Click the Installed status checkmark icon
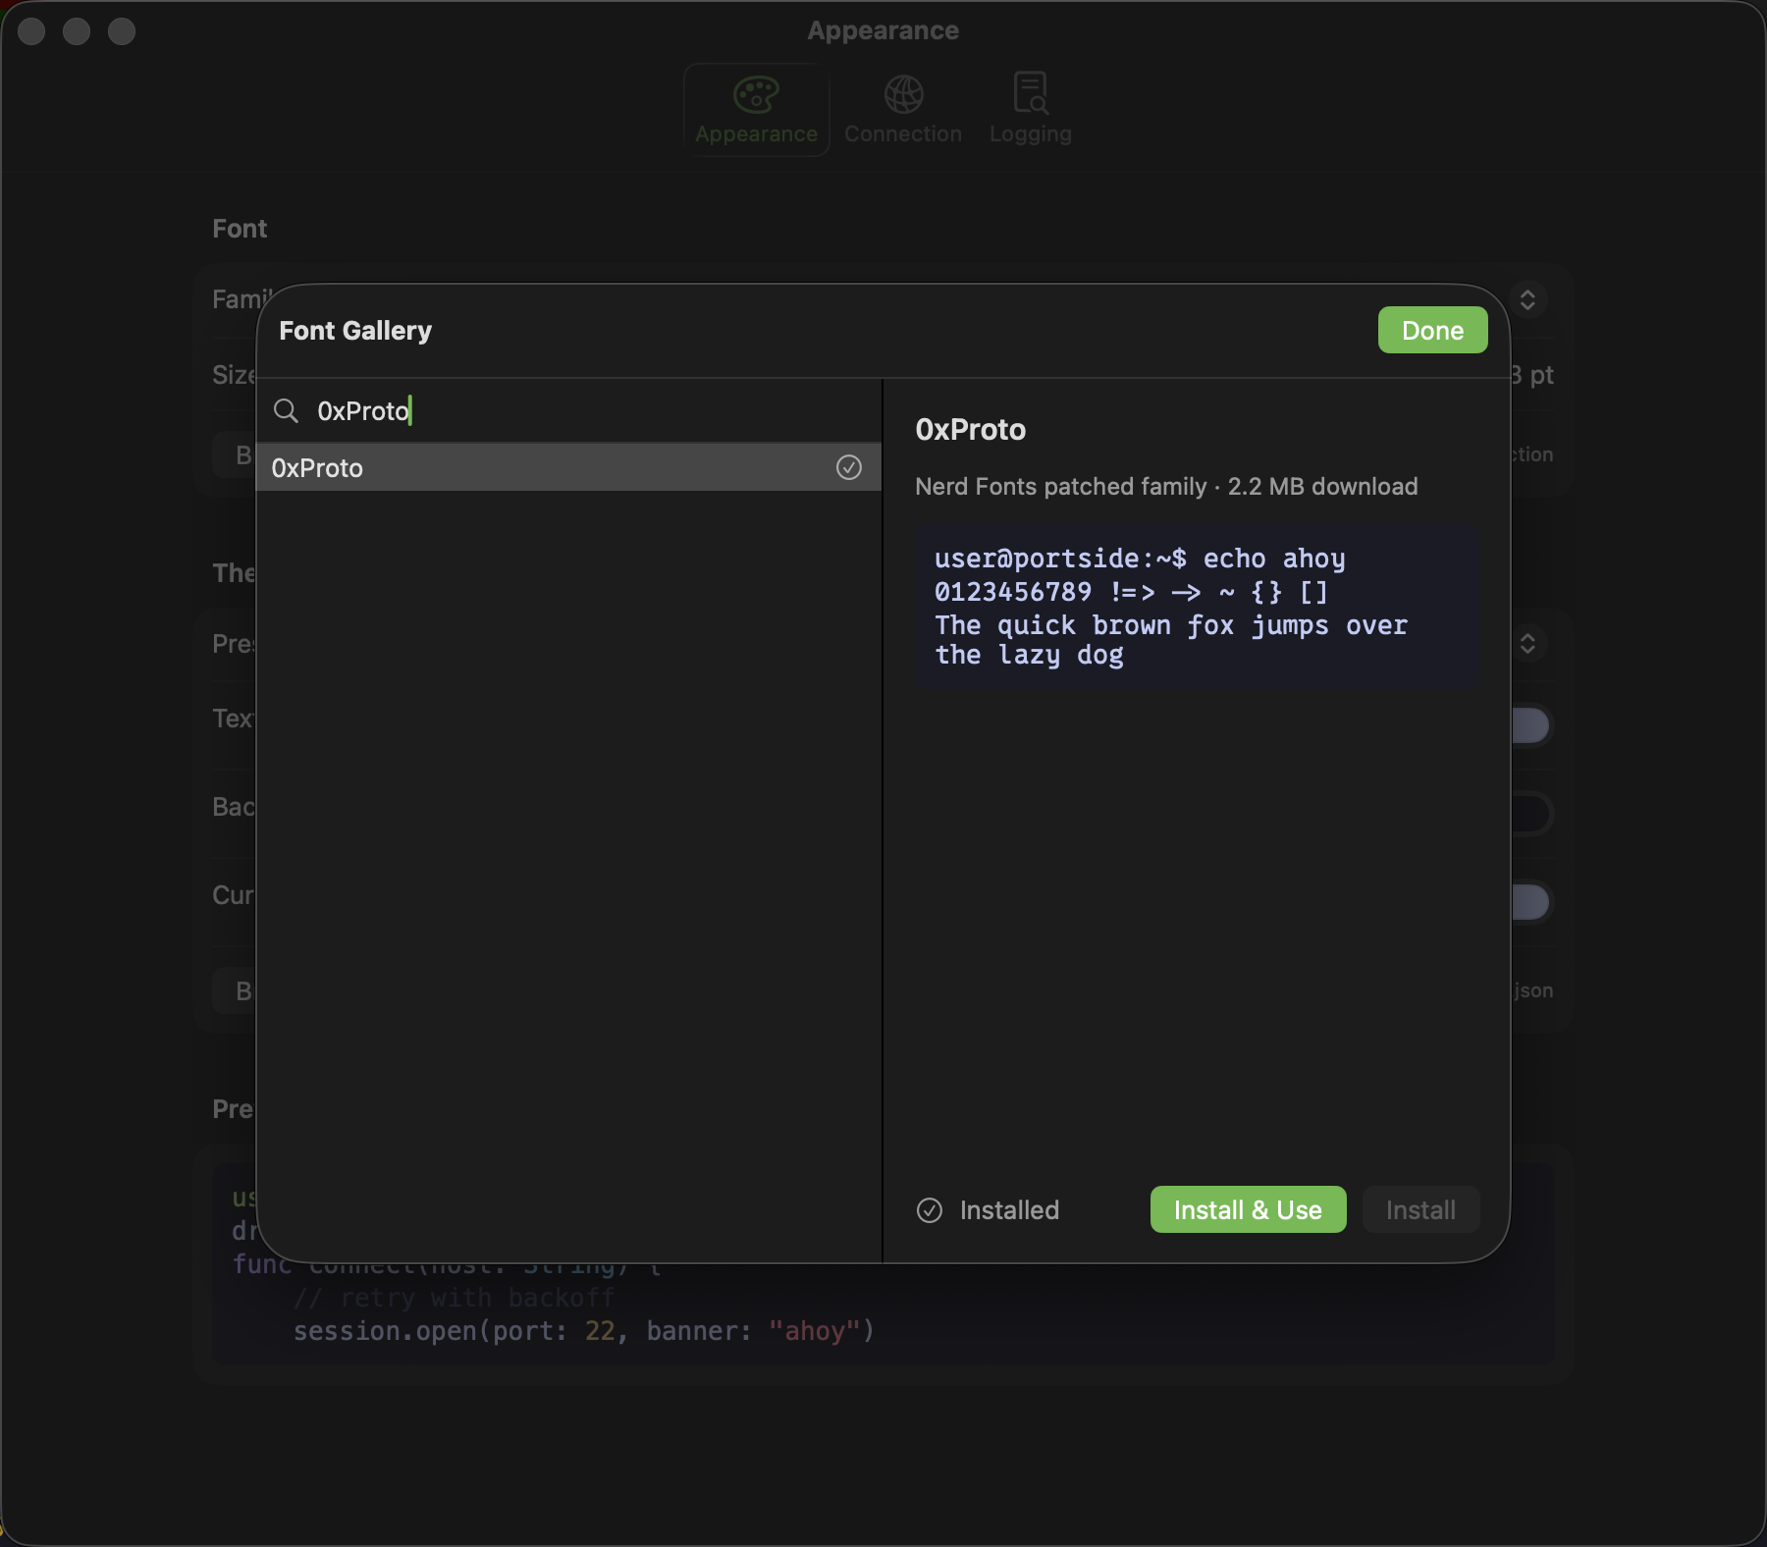This screenshot has height=1547, width=1767. (x=930, y=1210)
